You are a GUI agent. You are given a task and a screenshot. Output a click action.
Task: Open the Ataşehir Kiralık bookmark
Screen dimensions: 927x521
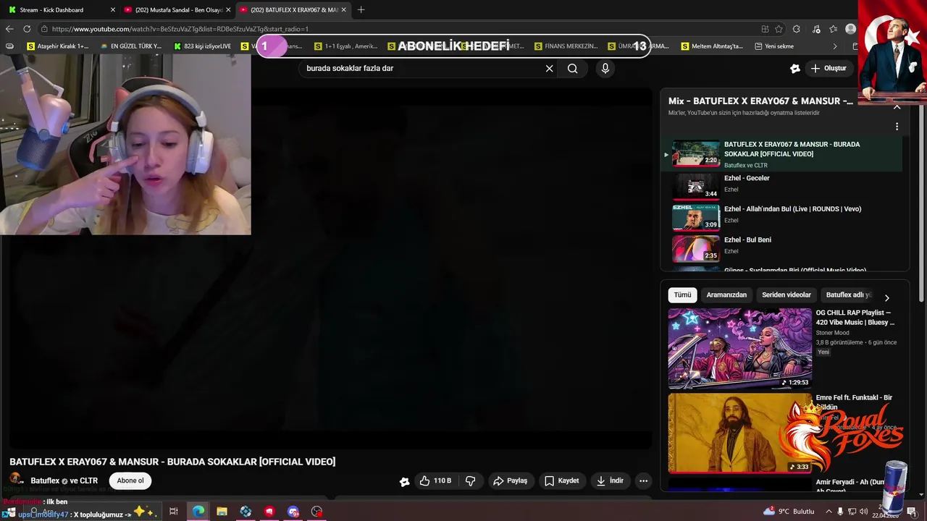tap(58, 46)
